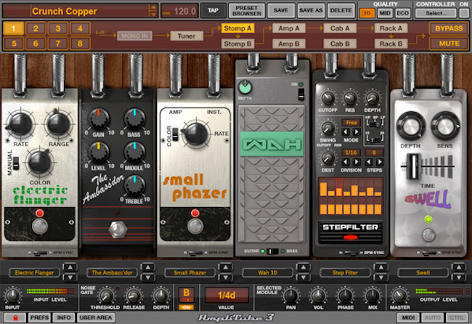This screenshot has height=324, width=472.
Task: Click up arrow next to Electric Flanger slot
Action: [70, 267]
